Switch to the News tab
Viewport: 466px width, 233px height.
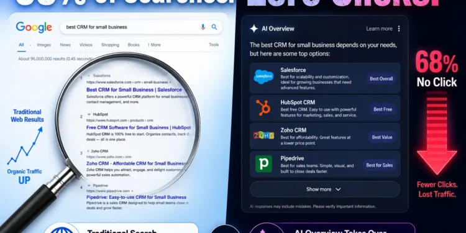[65, 45]
